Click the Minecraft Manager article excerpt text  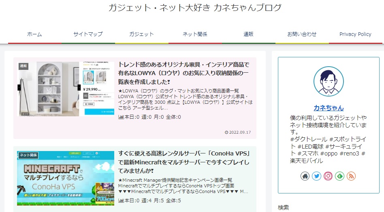click(x=183, y=186)
